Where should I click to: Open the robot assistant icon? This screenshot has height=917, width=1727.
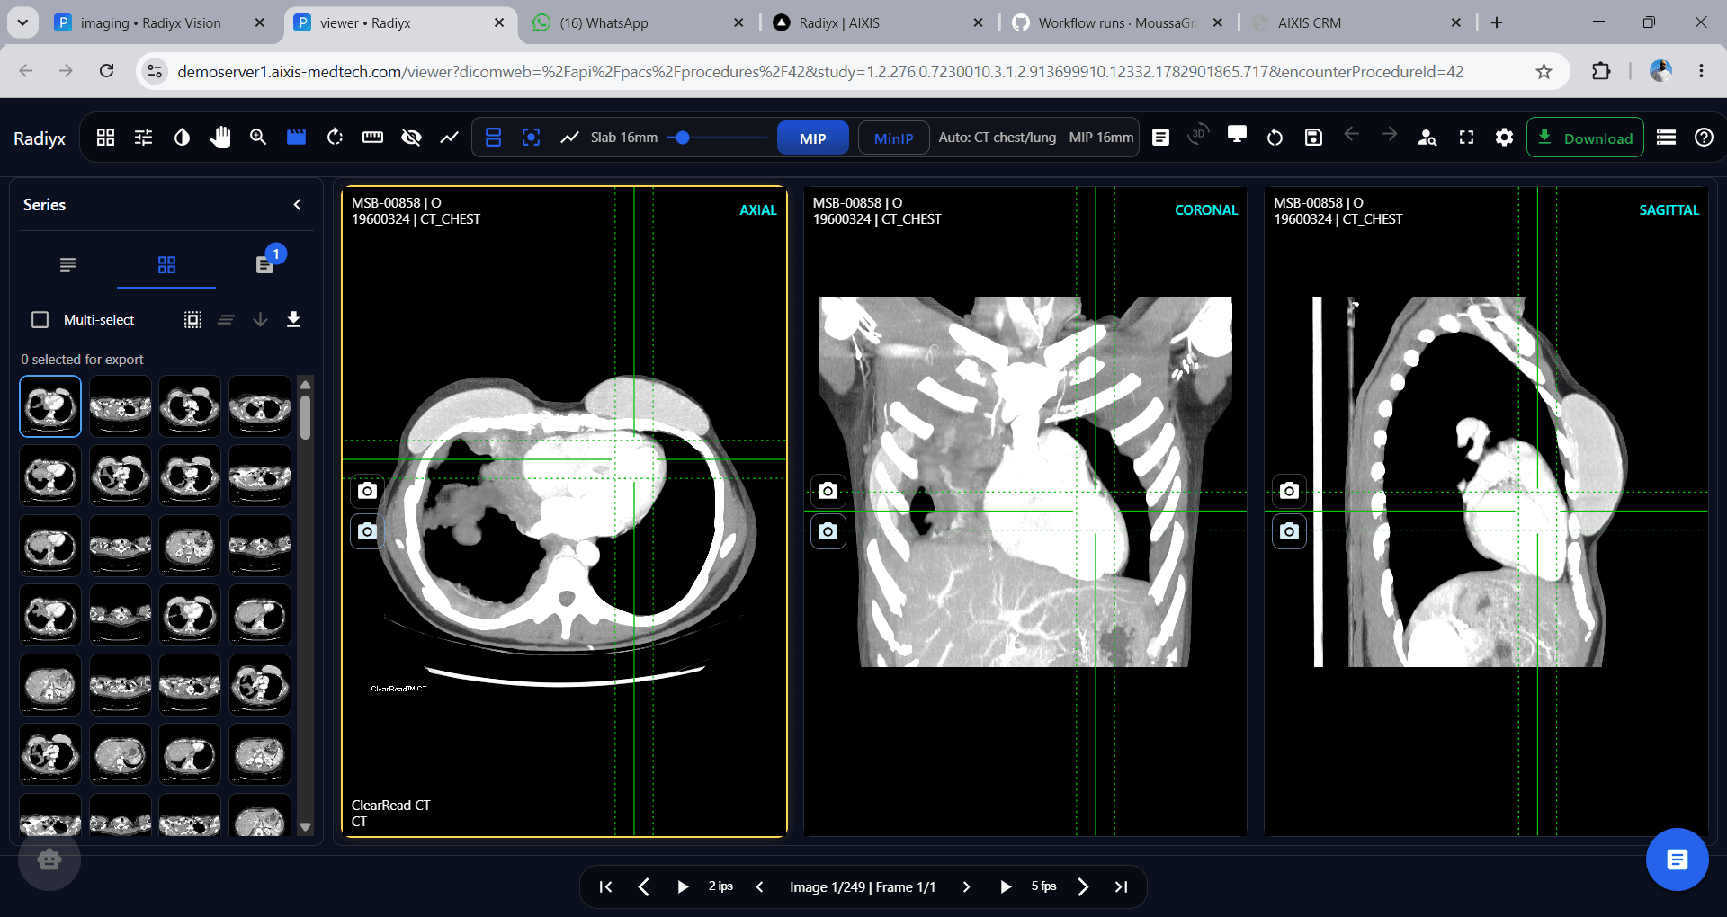pos(49,859)
